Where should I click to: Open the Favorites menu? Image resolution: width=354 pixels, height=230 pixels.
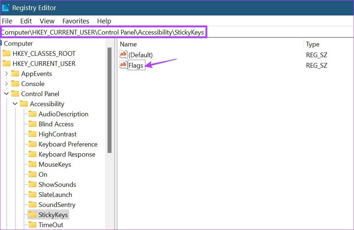75,21
